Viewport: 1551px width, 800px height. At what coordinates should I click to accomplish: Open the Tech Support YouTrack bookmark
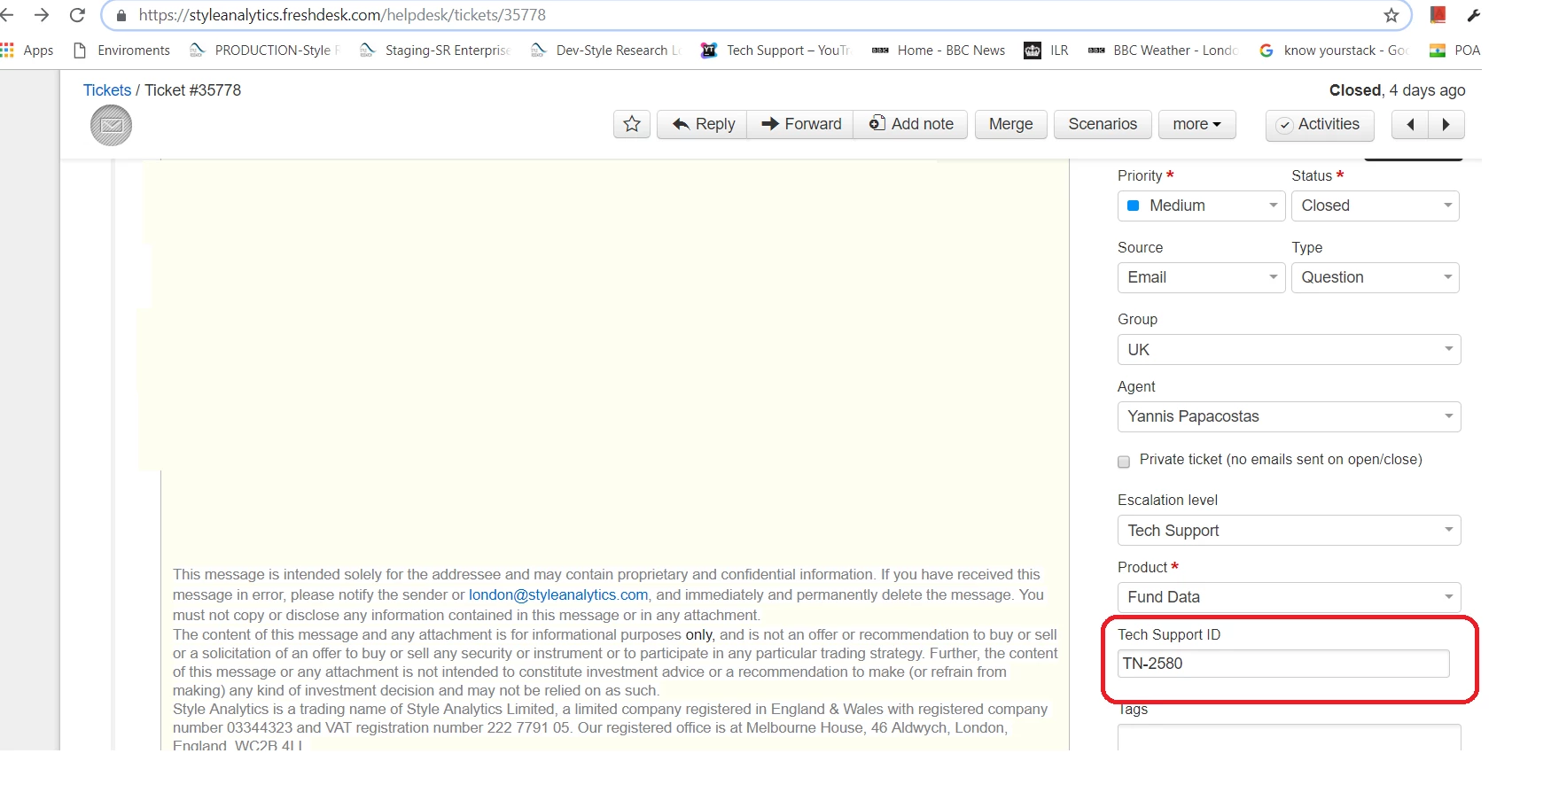point(775,50)
